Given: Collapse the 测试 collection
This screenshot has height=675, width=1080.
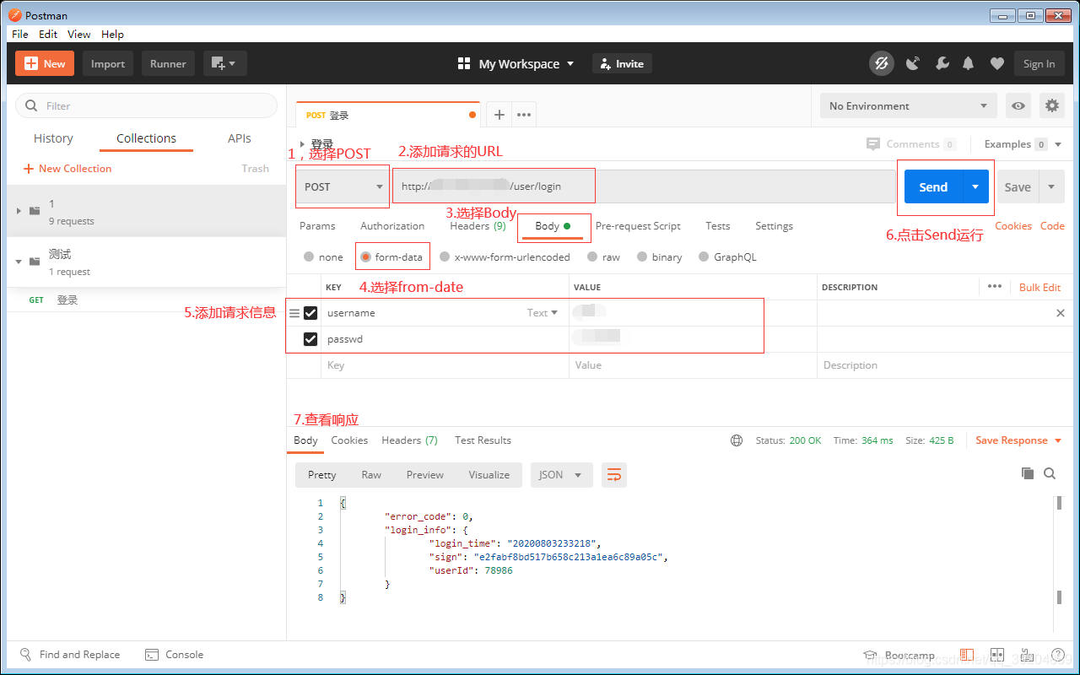Looking at the screenshot, I should coord(19,262).
